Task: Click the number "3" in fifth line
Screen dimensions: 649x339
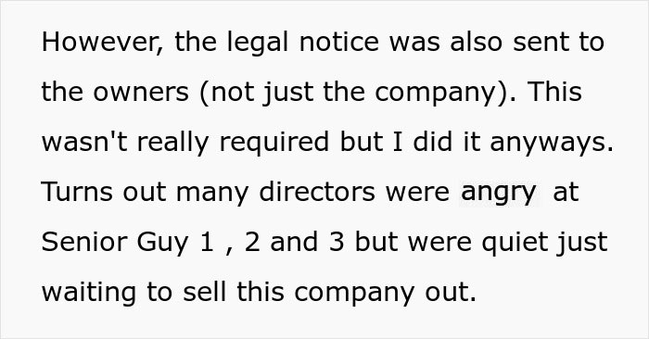Action: click(337, 243)
